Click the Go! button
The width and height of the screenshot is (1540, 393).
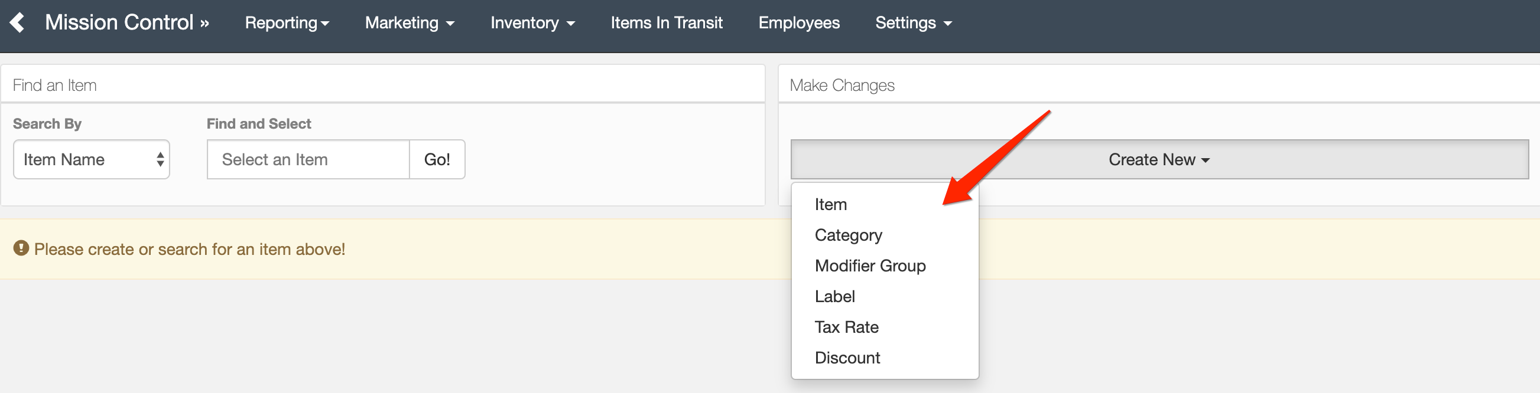point(437,159)
